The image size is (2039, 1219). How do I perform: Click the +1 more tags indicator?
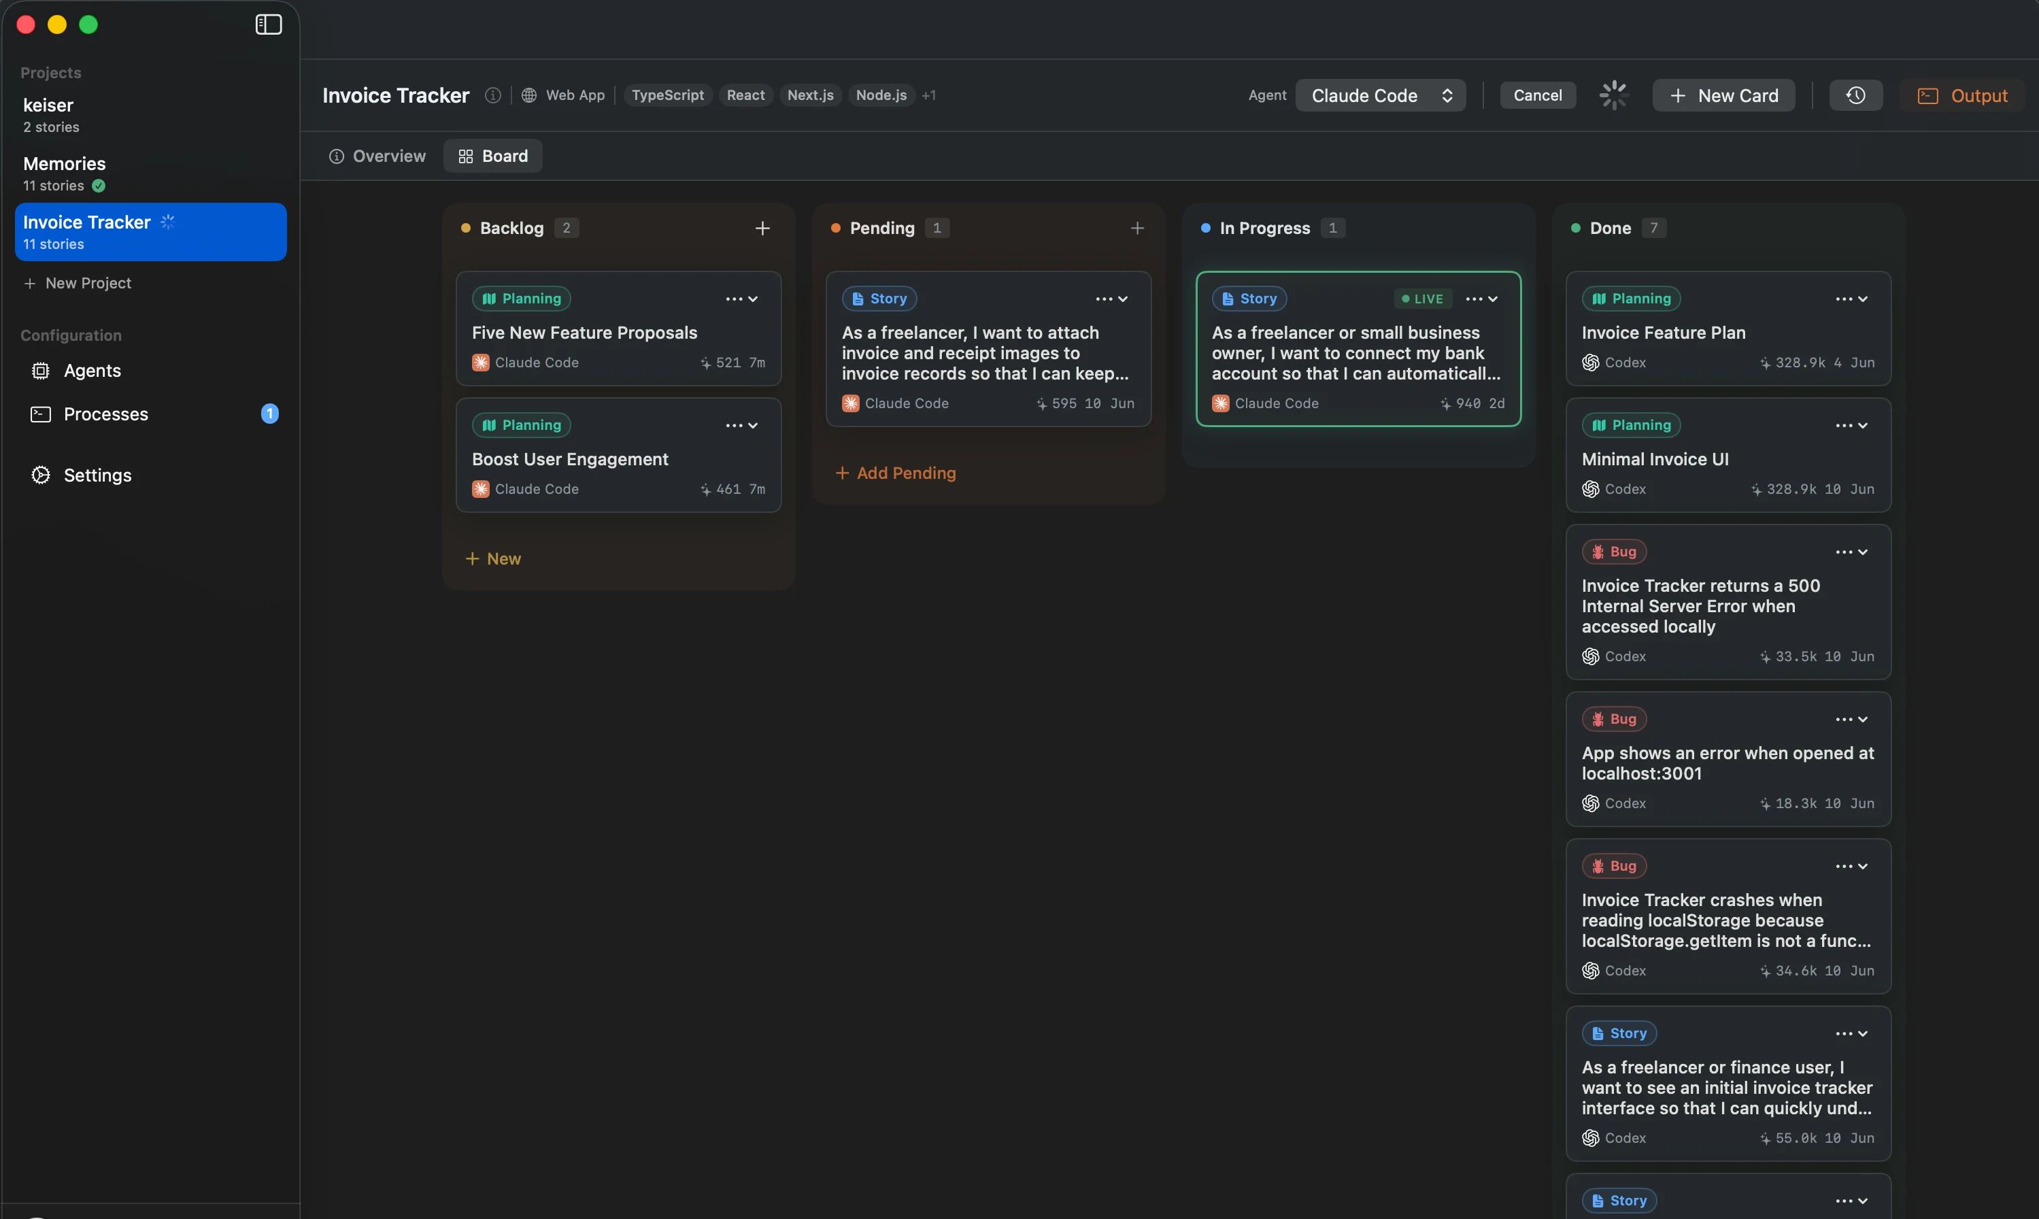(x=929, y=95)
